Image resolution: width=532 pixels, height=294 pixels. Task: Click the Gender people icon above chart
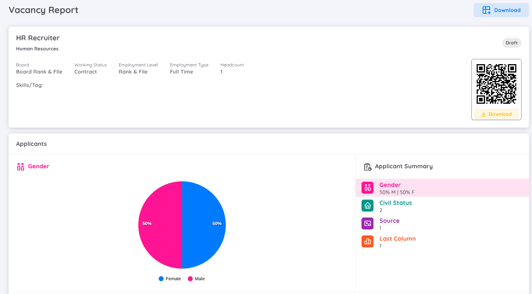tap(21, 167)
